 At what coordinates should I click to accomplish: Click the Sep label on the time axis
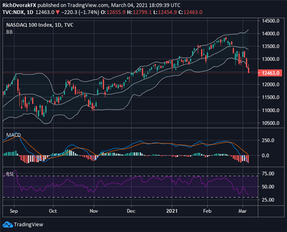coord(14,211)
